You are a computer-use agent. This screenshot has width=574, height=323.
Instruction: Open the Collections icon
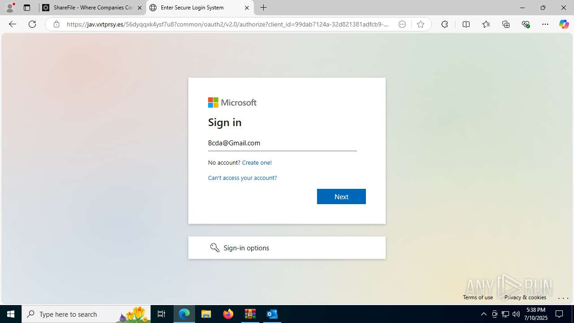pyautogui.click(x=506, y=24)
